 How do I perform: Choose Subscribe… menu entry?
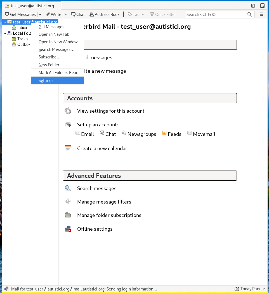coord(57,57)
